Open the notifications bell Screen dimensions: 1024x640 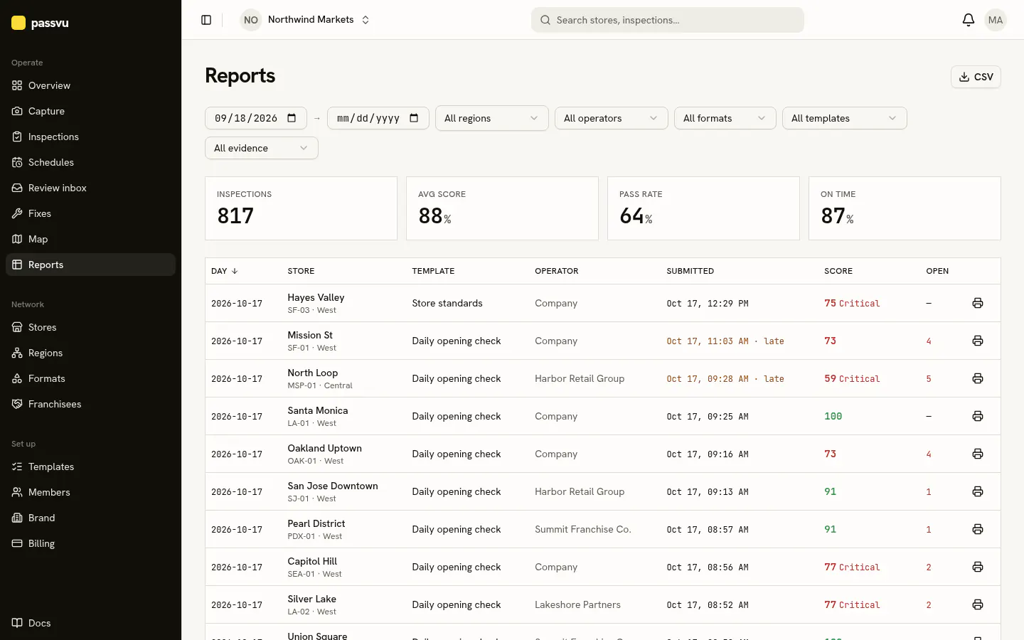968,20
